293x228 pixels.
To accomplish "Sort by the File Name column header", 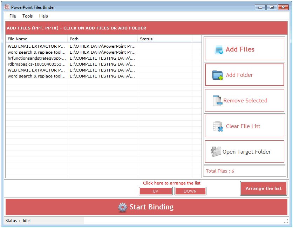I will pyautogui.click(x=36, y=39).
